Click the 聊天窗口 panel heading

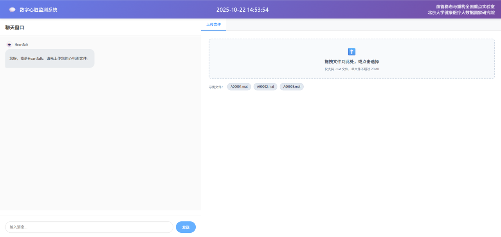tap(15, 28)
